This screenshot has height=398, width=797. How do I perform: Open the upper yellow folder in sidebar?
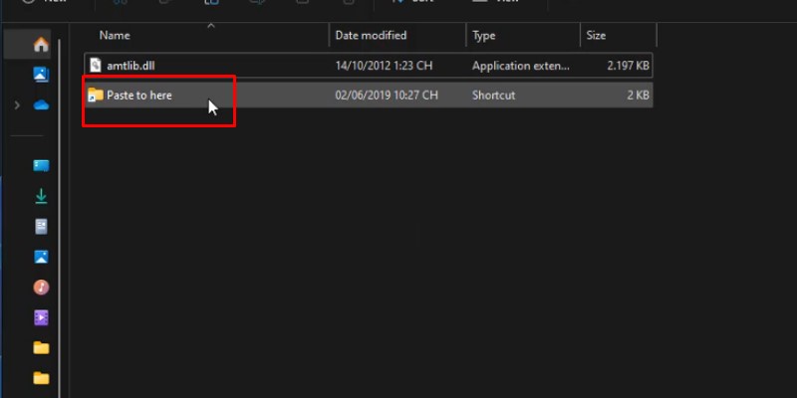tap(41, 348)
